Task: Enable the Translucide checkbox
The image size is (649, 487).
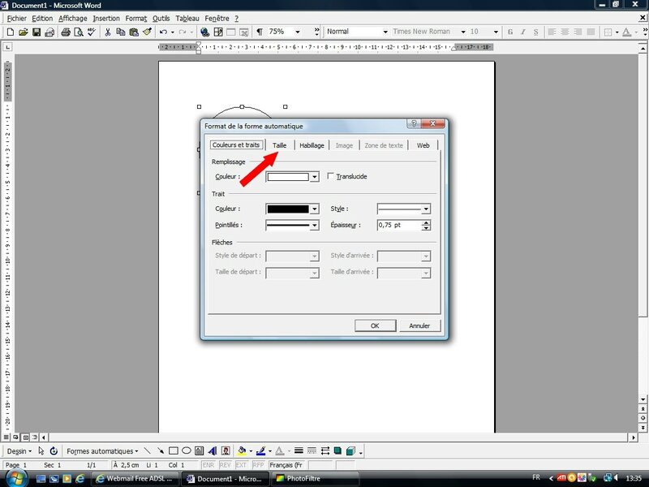Action: pos(330,176)
